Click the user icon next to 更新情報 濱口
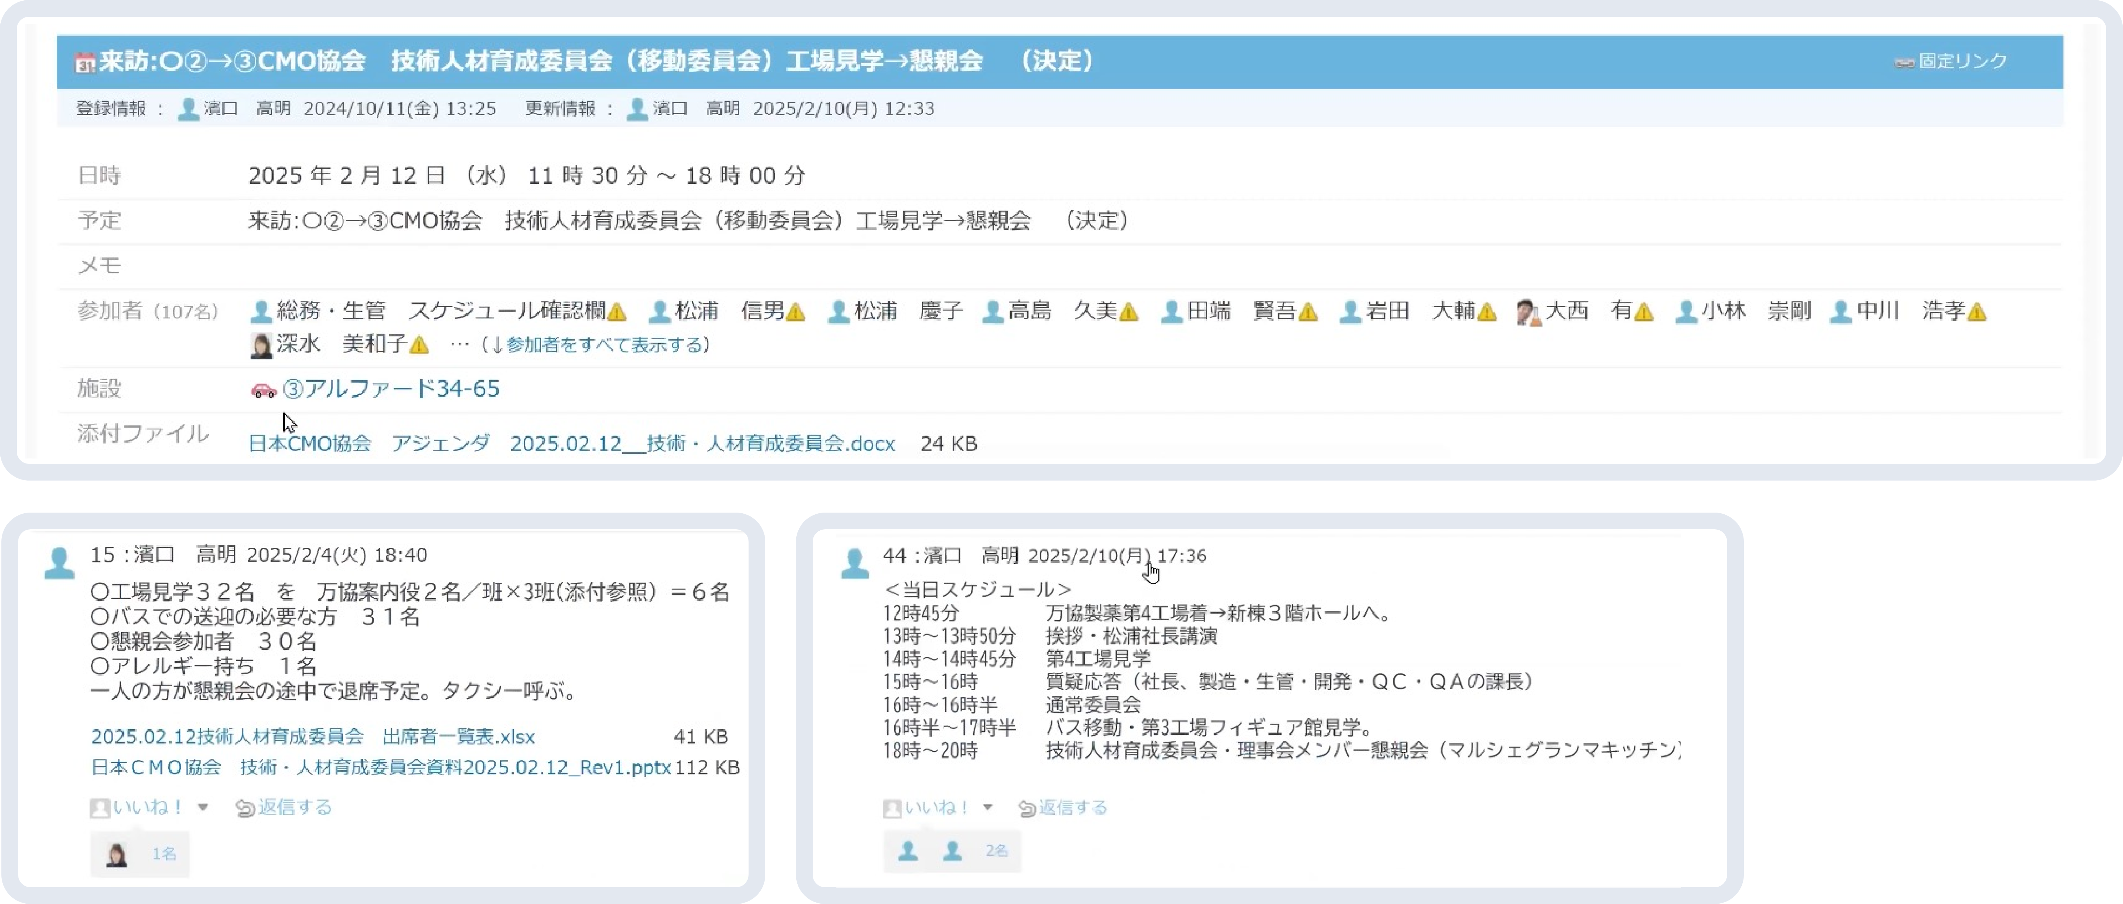2123x904 pixels. pos(637,109)
